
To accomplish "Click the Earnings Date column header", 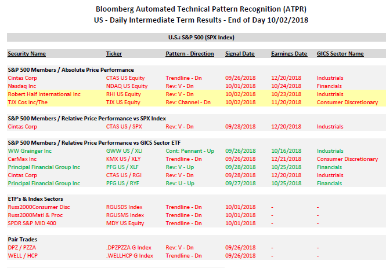I will [289, 53].
